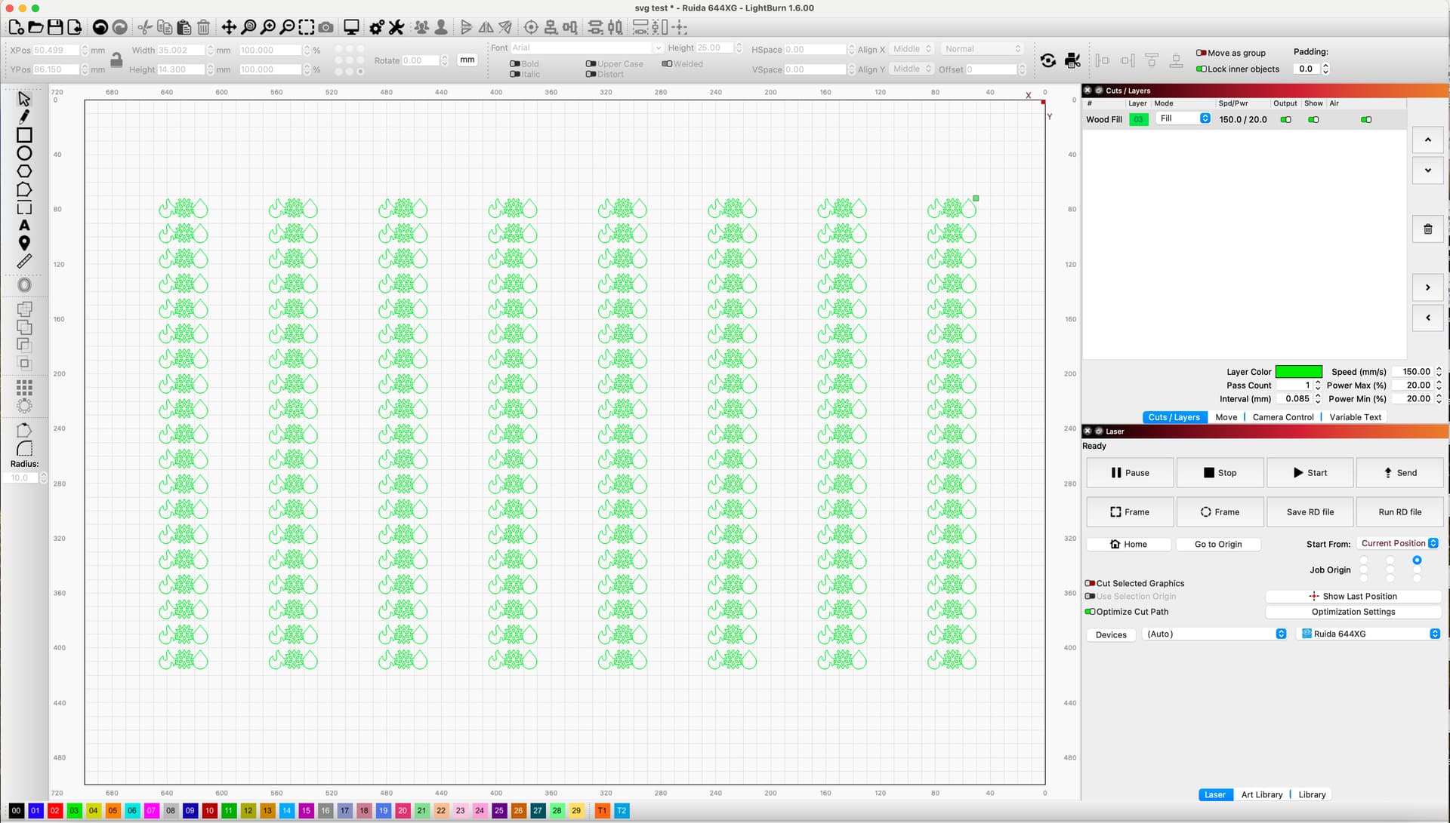Open the Grid Array tool
This screenshot has width=1450, height=823.
(x=24, y=388)
